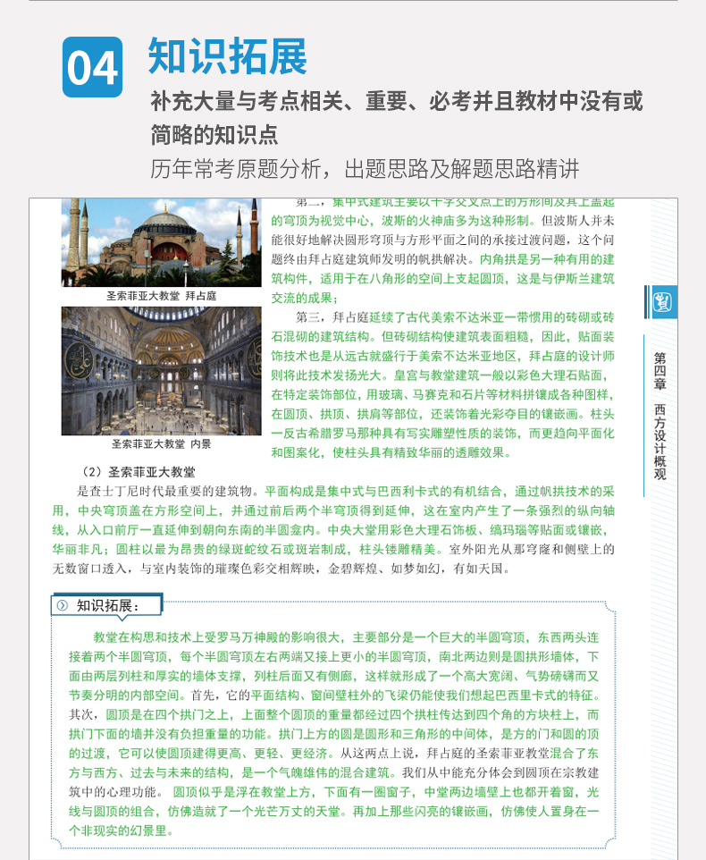The height and width of the screenshot is (860, 706).
Task: Click bold line starting 补充大量与考点相关
Action: point(397,101)
